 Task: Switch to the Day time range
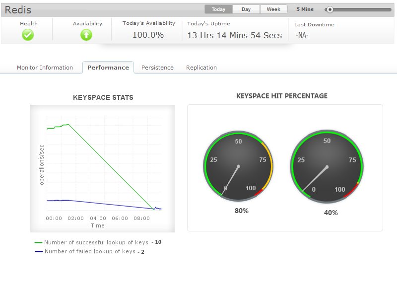pyautogui.click(x=246, y=9)
